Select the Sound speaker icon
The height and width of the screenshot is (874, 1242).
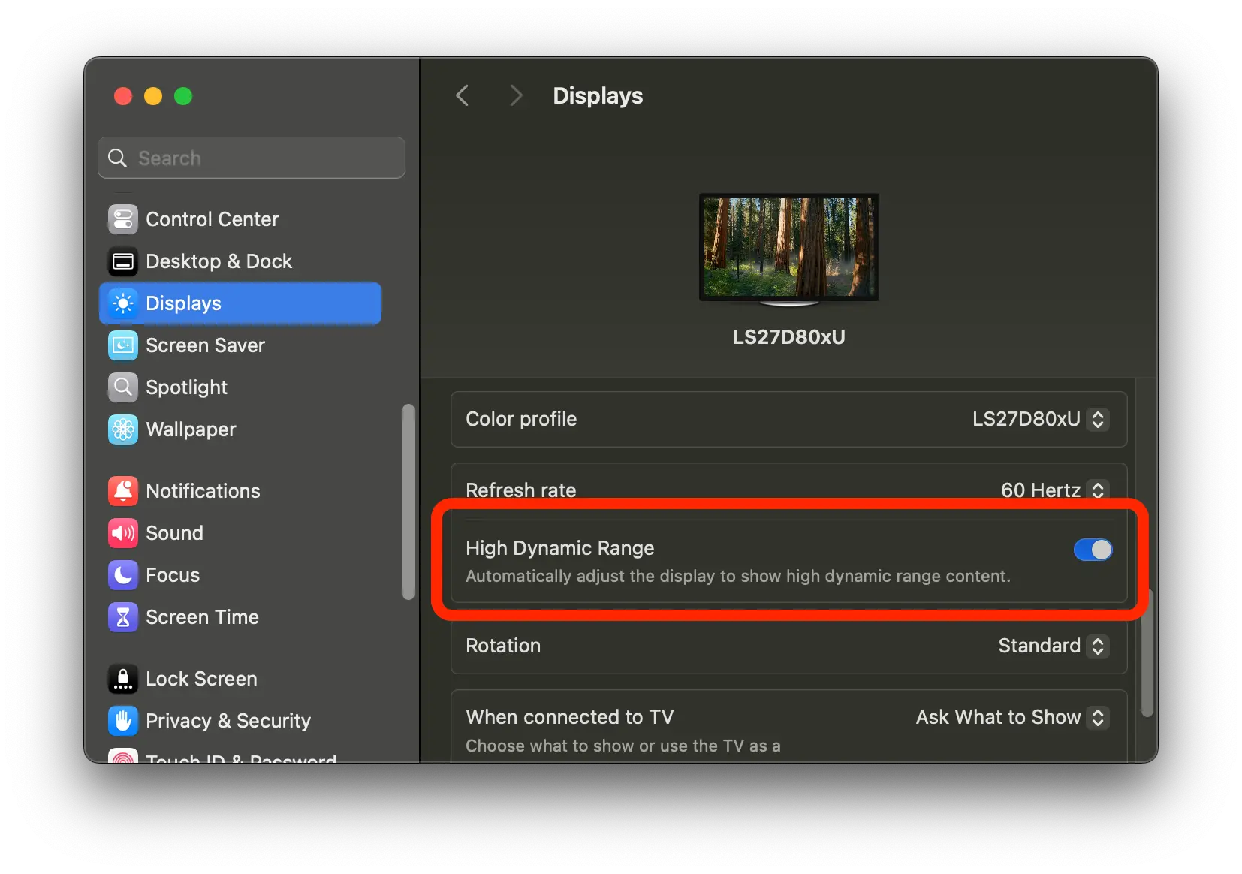click(x=123, y=533)
